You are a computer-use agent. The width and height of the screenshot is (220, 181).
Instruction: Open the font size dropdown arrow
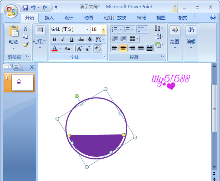(x=104, y=29)
